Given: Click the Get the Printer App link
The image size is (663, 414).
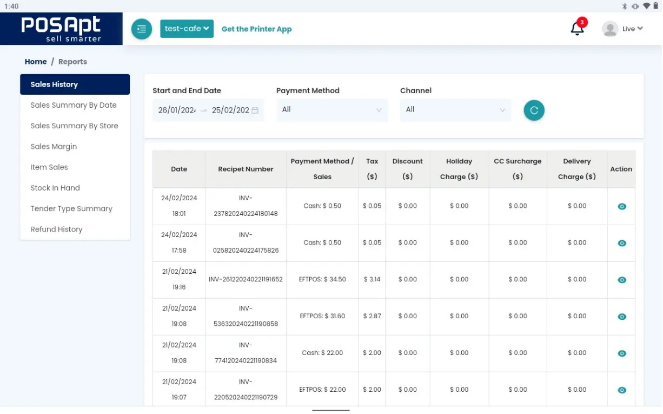Looking at the screenshot, I should point(256,29).
